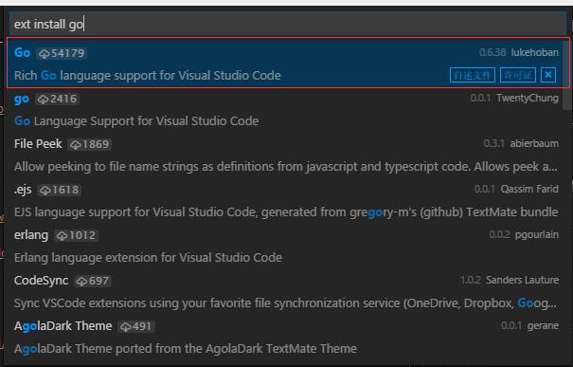The width and height of the screenshot is (573, 367).
Task: Click author name 'gerane'
Action: click(x=543, y=325)
